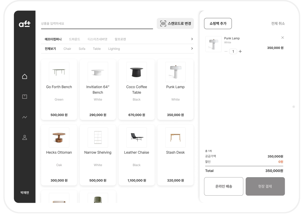Screen dimensions: 303x215
Task: Click the 공급가액 label
Action: pos(210,156)
